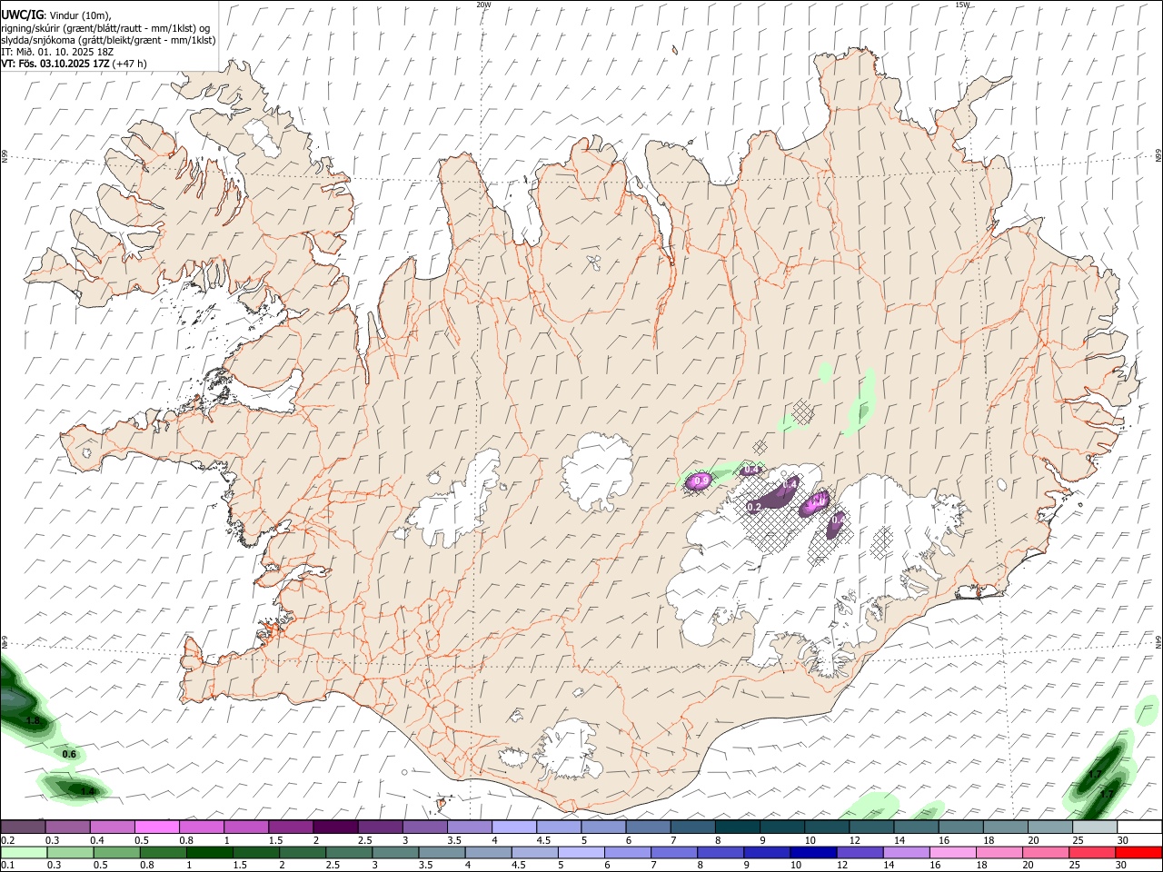Select the darkest purple upper swatch between 2 and 2.5
Image resolution: width=1163 pixels, height=872 pixels.
334,827
